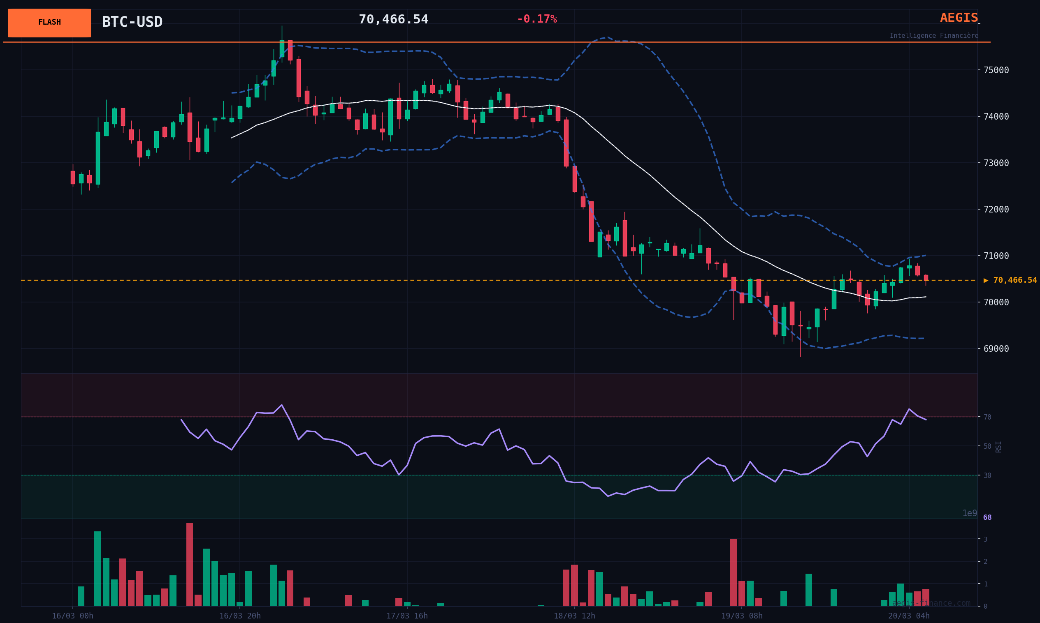The image size is (1040, 623).
Task: Click the RSI 30 oversold level label
Action: click(x=987, y=475)
